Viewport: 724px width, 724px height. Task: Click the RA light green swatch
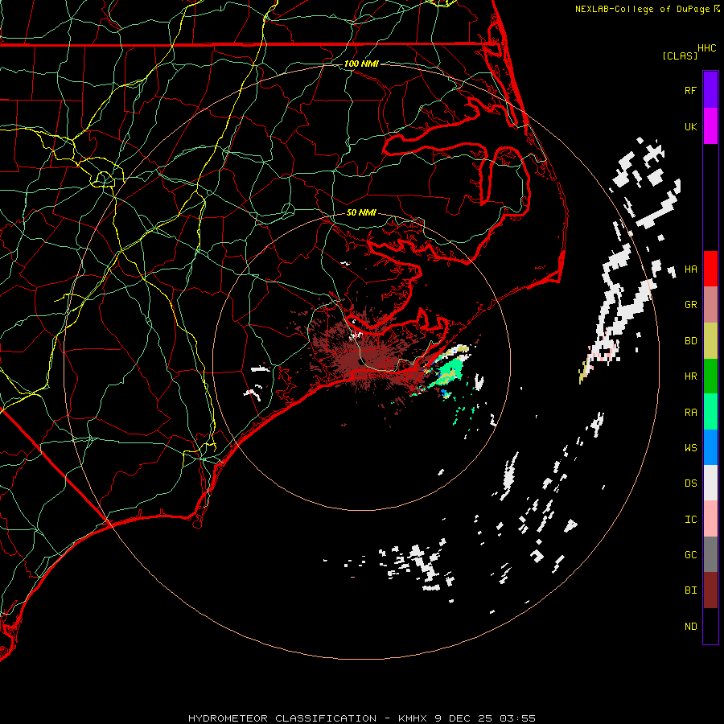710,412
